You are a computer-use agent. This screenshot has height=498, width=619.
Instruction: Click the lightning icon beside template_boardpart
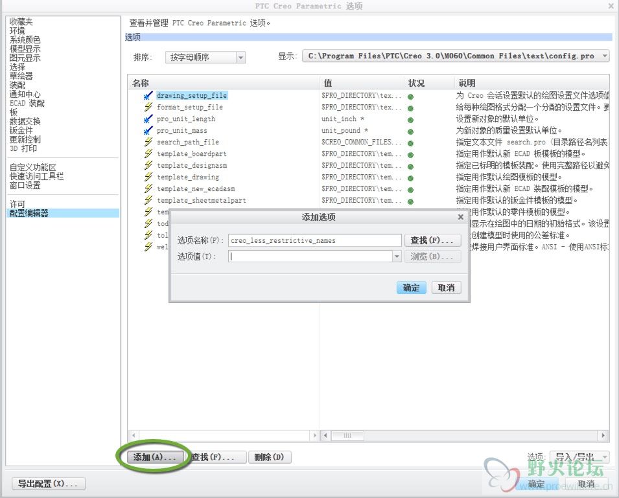tap(148, 153)
